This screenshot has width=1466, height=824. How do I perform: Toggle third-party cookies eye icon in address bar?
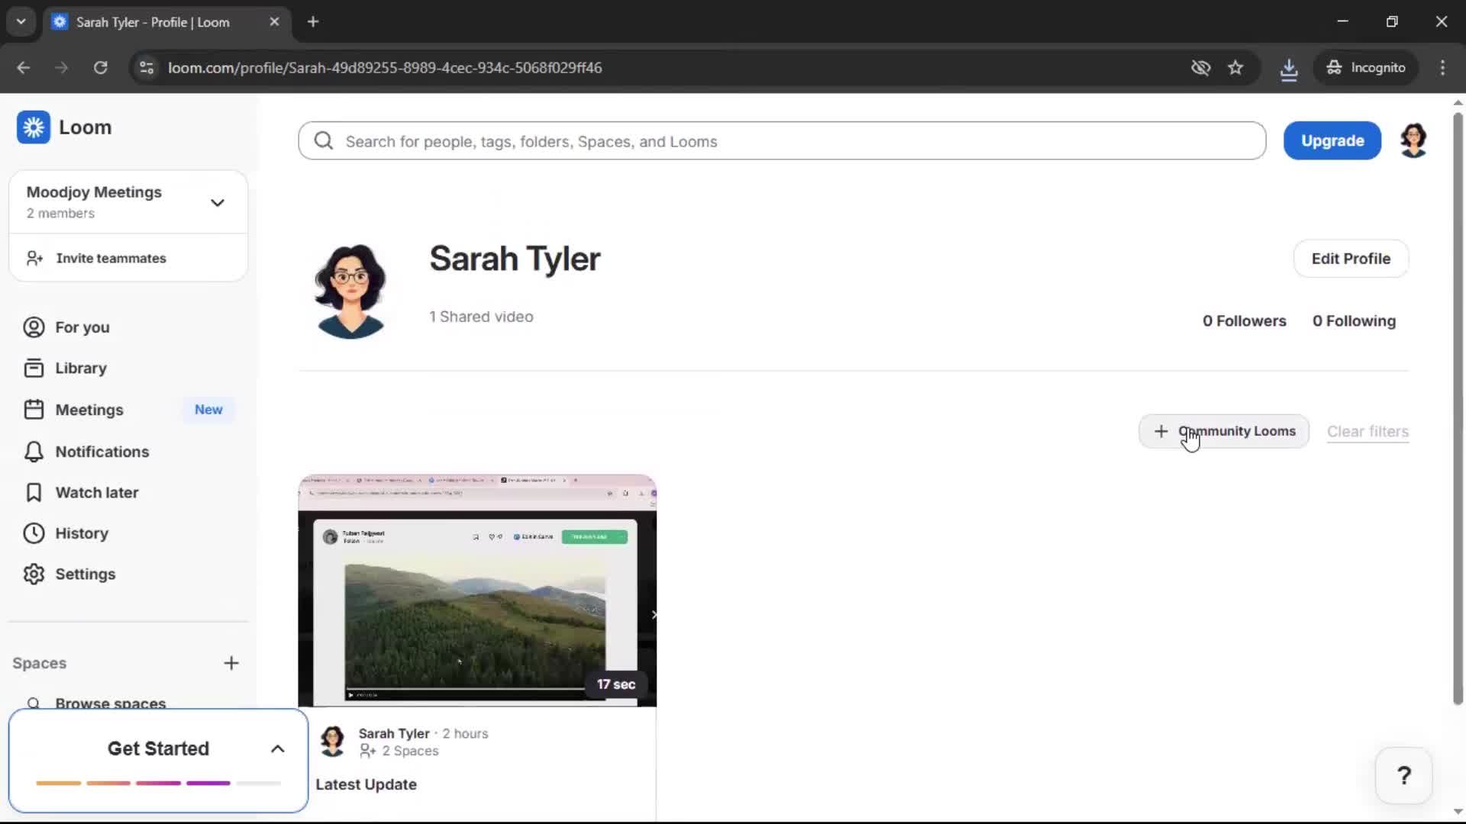pos(1200,67)
